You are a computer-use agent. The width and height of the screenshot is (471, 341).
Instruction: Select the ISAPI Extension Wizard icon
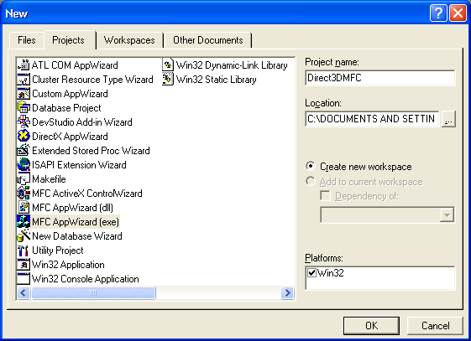click(24, 165)
